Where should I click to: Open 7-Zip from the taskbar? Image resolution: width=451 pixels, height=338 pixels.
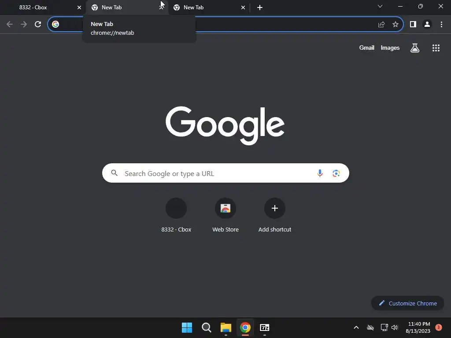pyautogui.click(x=265, y=327)
